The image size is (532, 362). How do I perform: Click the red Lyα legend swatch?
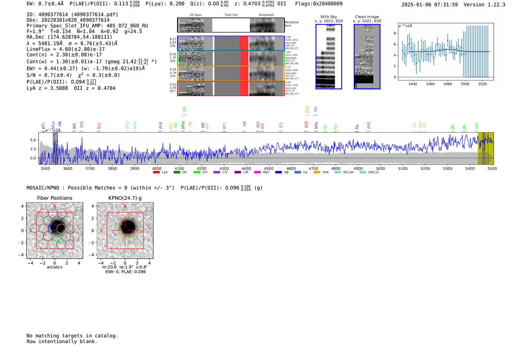(x=156, y=172)
